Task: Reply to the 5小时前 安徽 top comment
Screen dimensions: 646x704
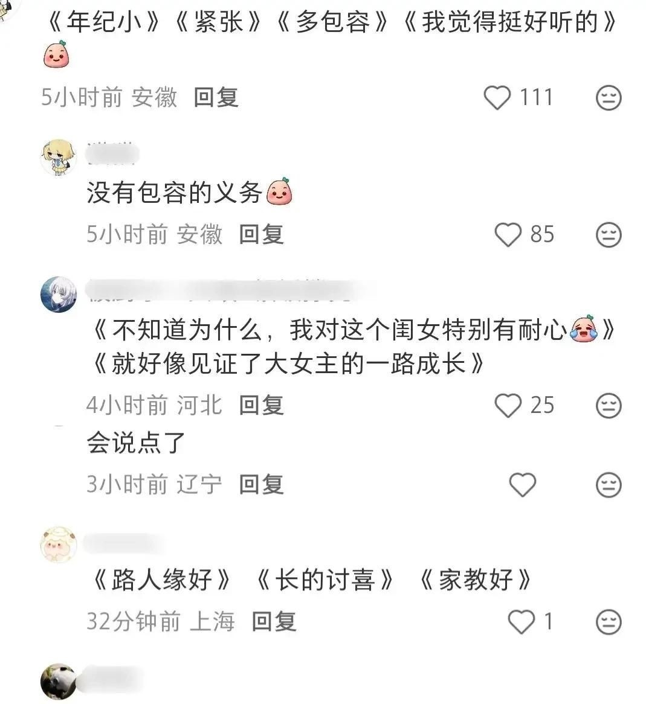Action: (216, 97)
